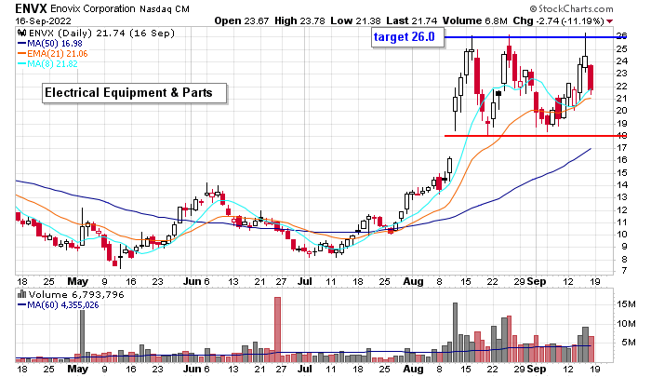651x377 pixels.
Task: Click the Nasdaq CM exchange label
Action: (165, 9)
